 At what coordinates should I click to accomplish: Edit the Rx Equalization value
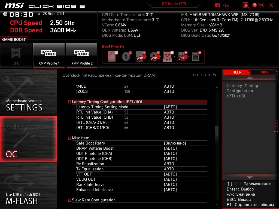[x=169, y=164]
